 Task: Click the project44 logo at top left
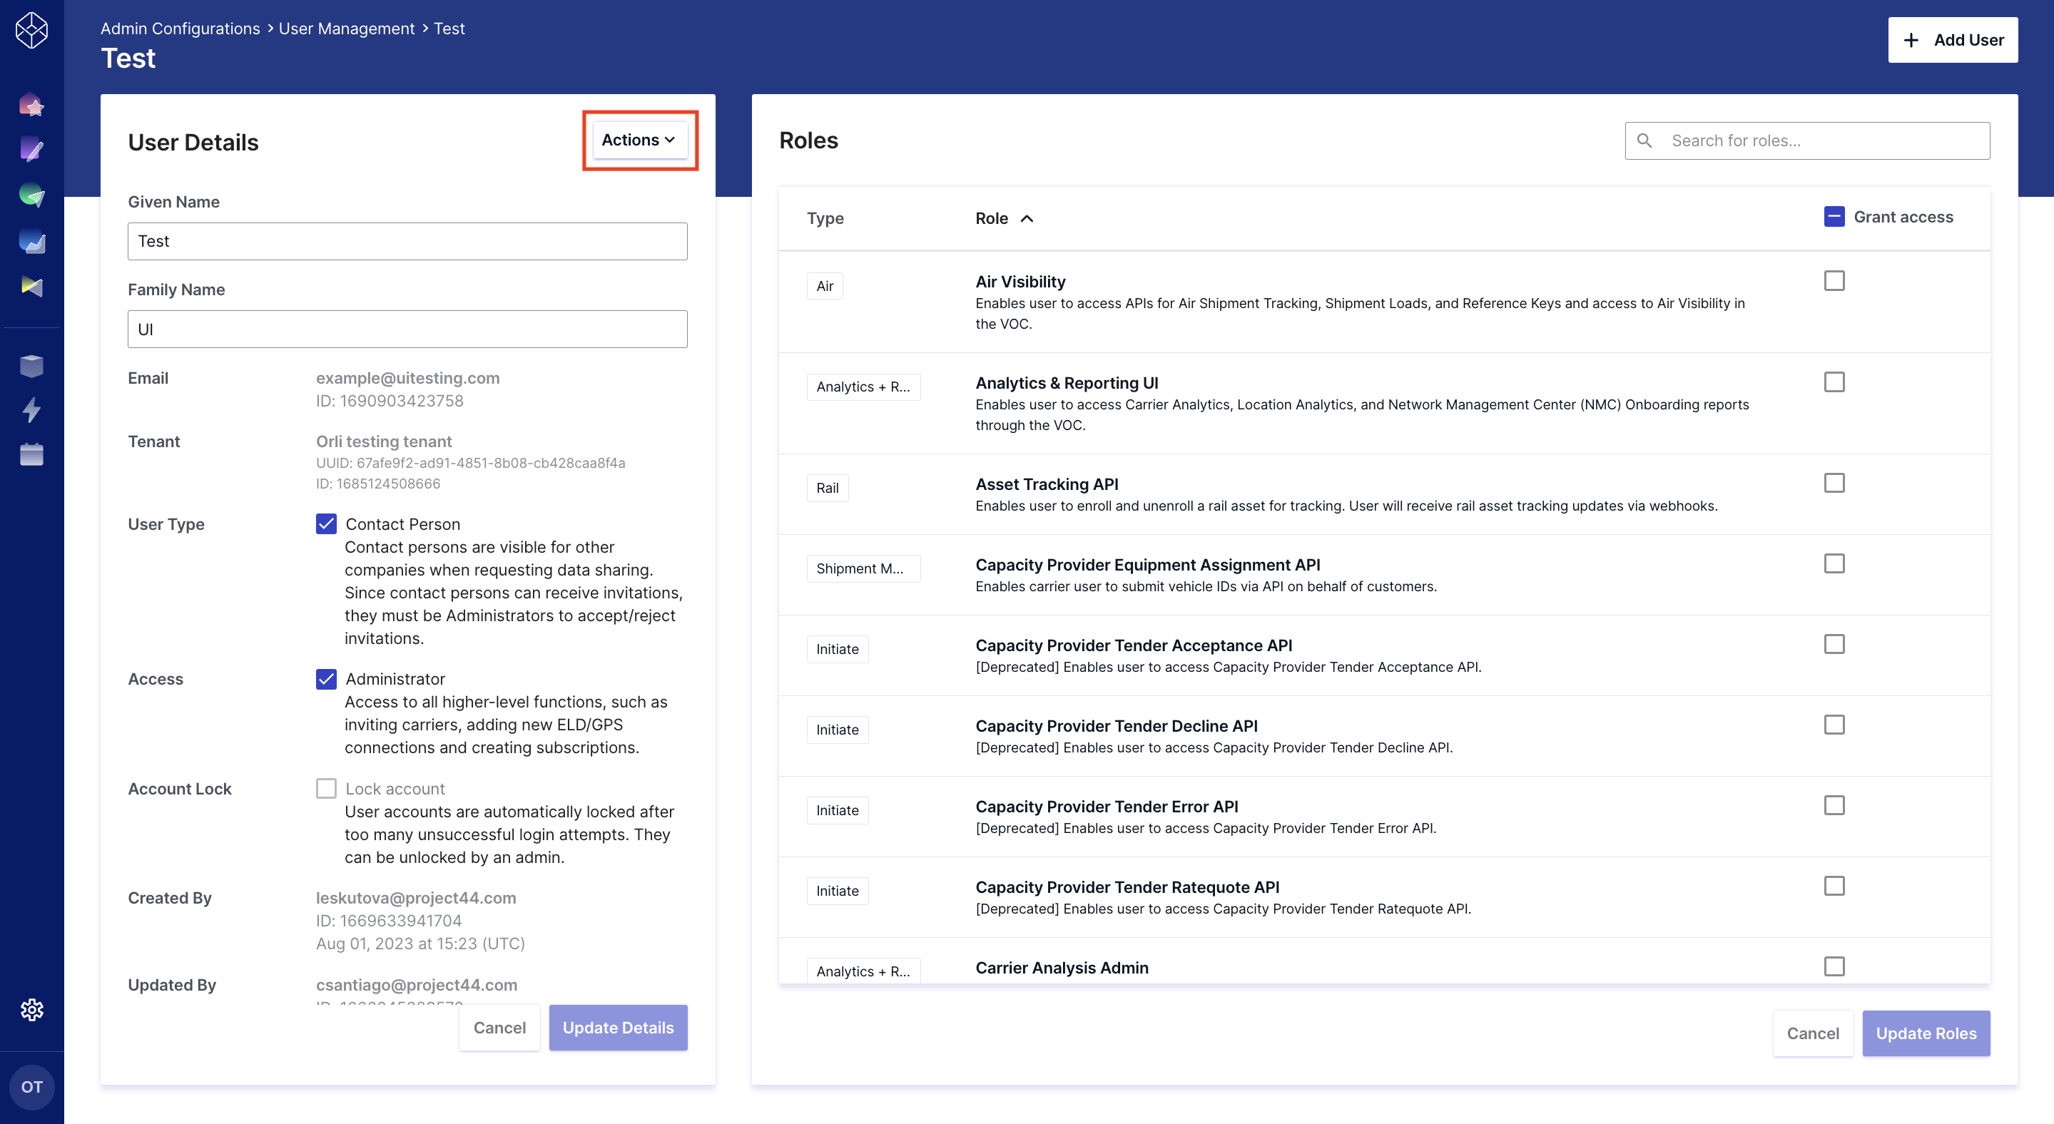click(x=32, y=30)
